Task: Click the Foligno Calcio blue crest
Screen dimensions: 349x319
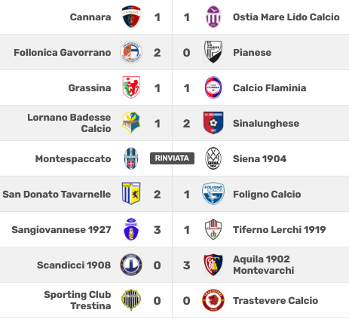Action: 213,194
